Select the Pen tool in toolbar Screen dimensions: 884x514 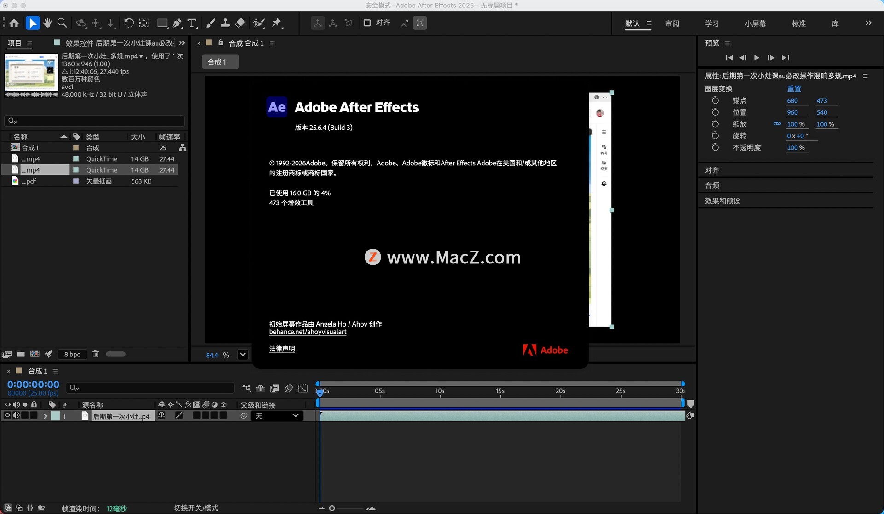177,23
